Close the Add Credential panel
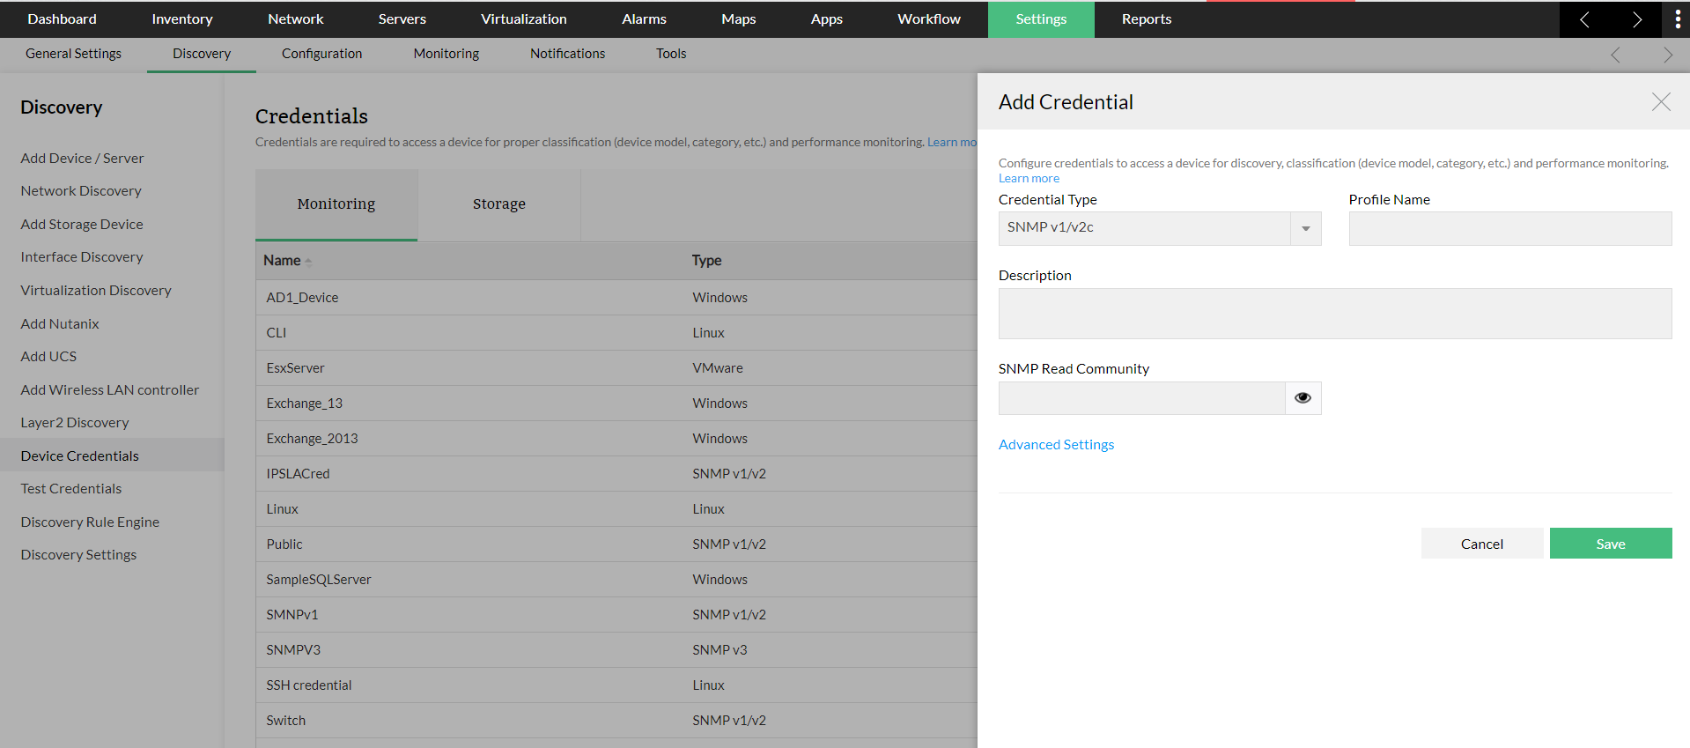 [x=1660, y=102]
